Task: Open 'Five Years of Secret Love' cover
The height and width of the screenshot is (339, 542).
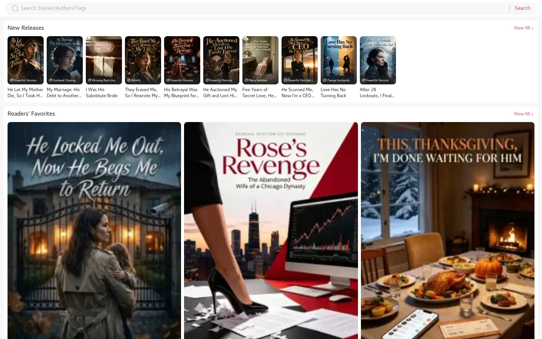Action: tap(260, 60)
